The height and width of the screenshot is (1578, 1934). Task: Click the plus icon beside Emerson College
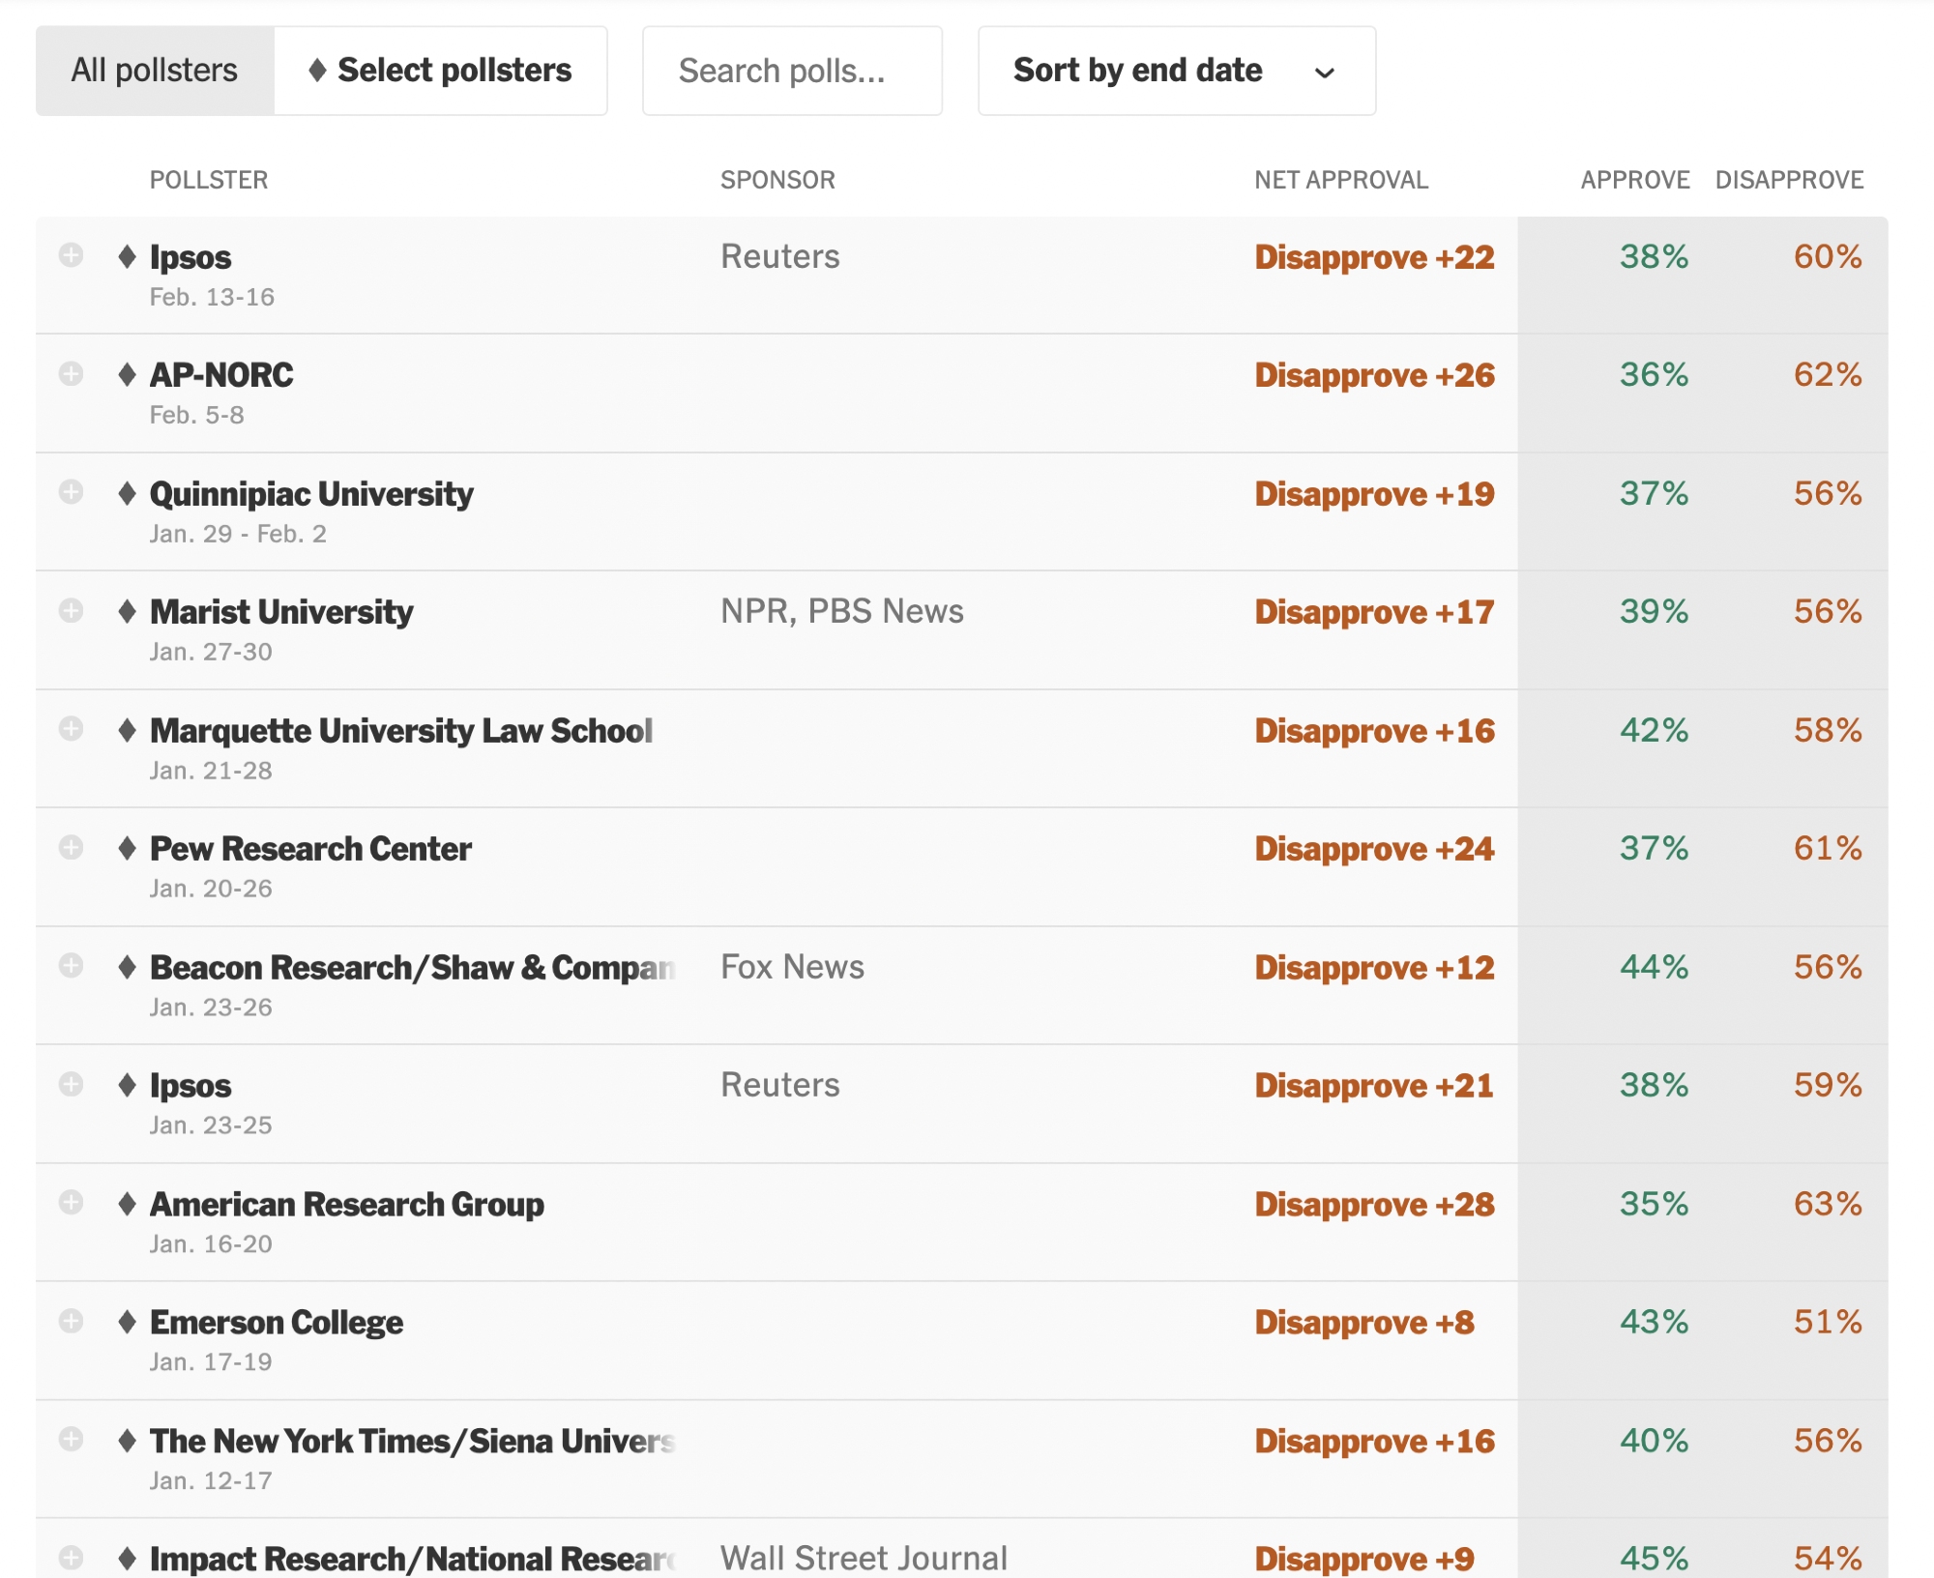[x=71, y=1321]
